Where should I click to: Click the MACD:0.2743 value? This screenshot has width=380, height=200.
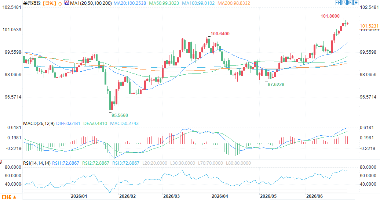(124, 123)
